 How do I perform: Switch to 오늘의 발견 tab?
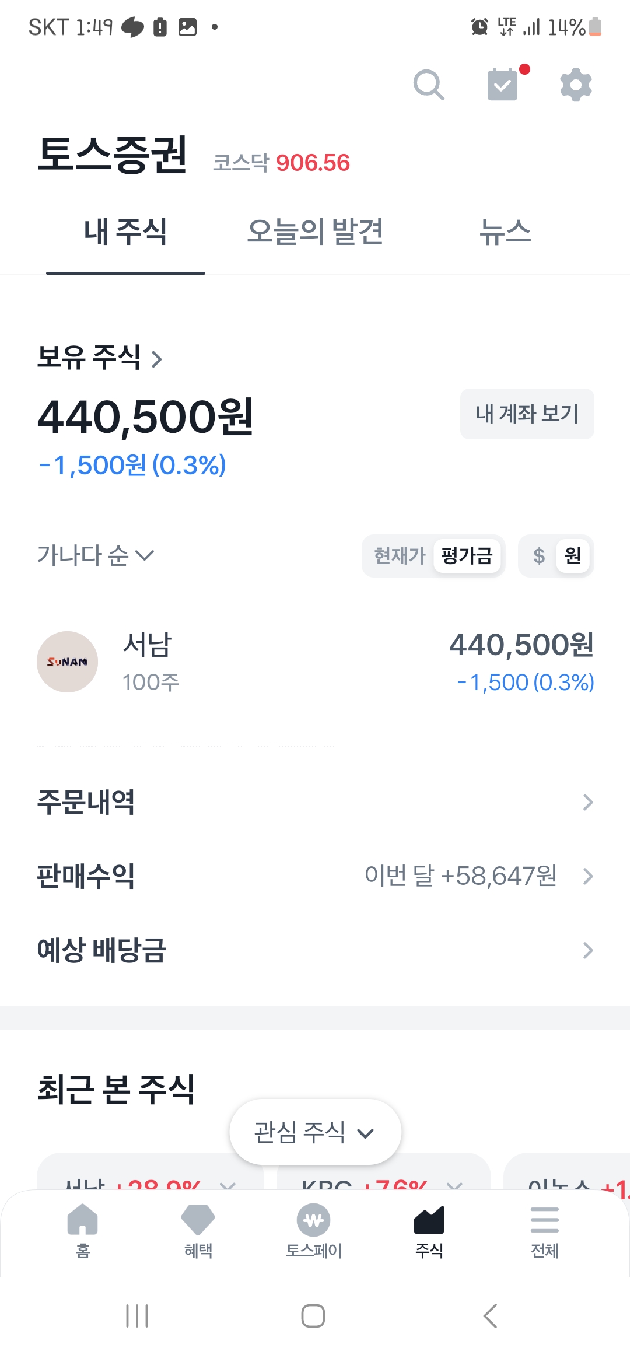pyautogui.click(x=315, y=232)
